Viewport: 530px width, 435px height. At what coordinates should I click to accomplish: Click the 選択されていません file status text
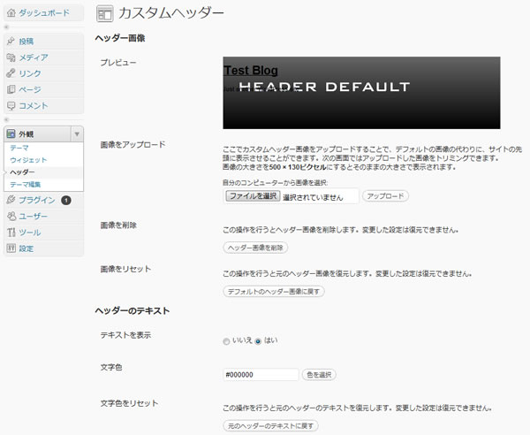point(313,197)
